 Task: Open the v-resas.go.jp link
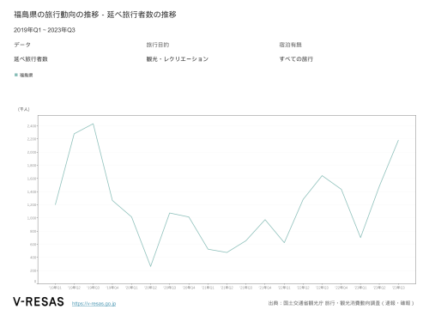[94, 303]
